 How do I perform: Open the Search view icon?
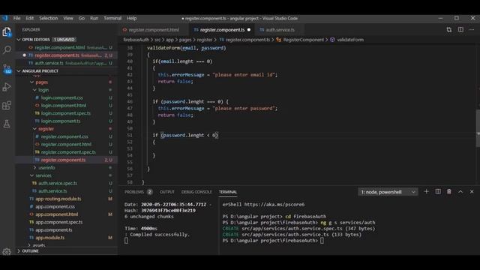pos(7,49)
